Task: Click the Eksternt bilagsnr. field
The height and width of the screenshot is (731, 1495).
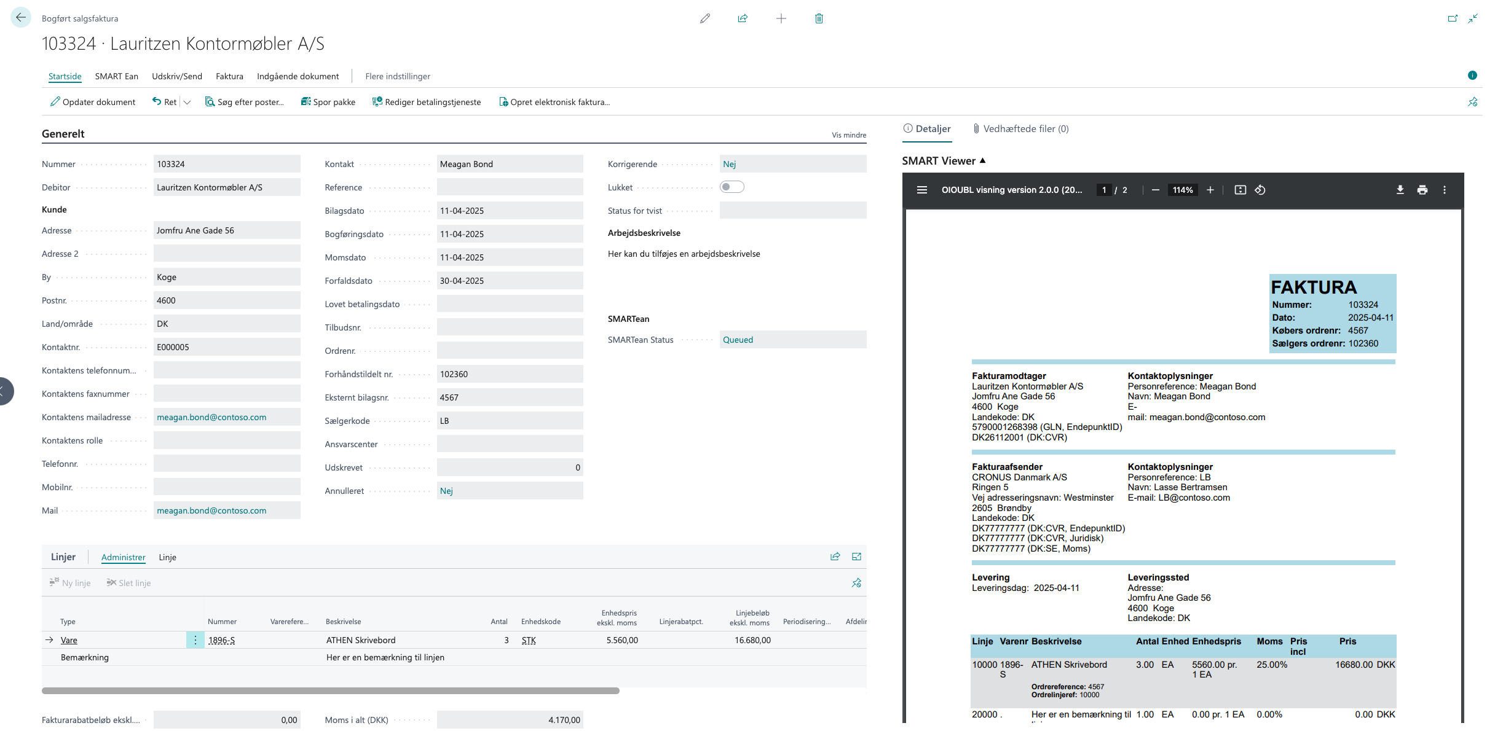Action: (509, 397)
